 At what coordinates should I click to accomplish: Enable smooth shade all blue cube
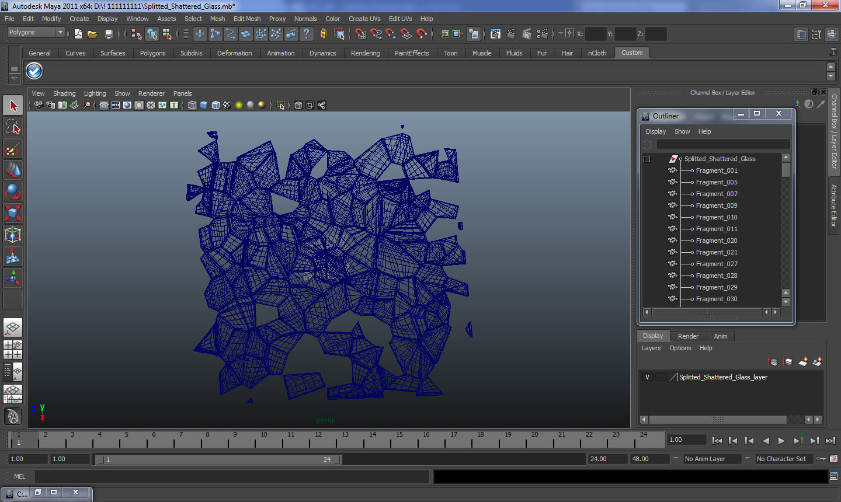(x=204, y=105)
